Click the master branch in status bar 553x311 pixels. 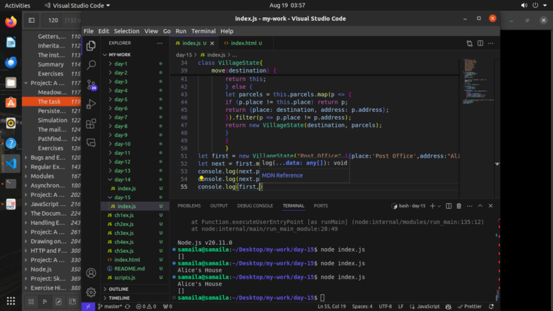(x=110, y=306)
